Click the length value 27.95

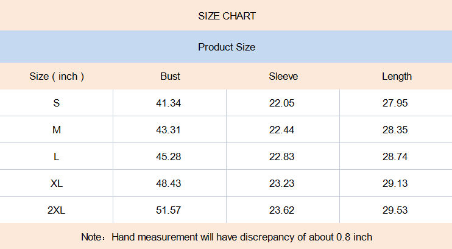395,103
